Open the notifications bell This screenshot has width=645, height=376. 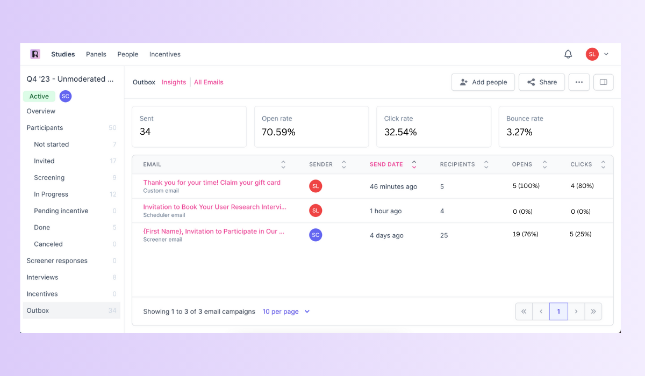568,54
